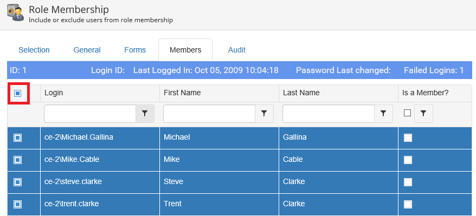Toggle row selection for ce-2\steve.clarke

tap(17, 182)
